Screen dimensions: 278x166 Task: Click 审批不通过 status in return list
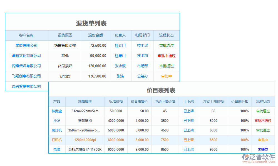(166, 56)
